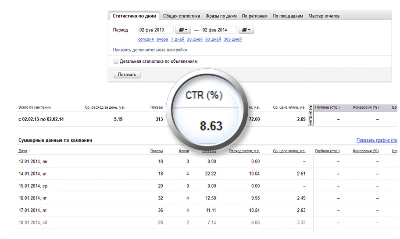The height and width of the screenshot is (239, 400).
Task: Toggle the vertical метрика expander
Action: click(311, 115)
